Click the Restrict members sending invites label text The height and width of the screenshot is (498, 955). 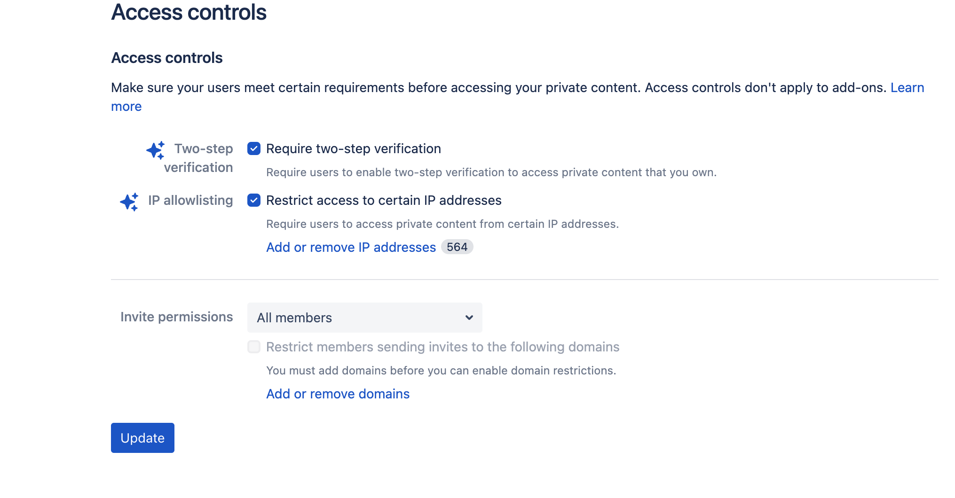coord(442,347)
